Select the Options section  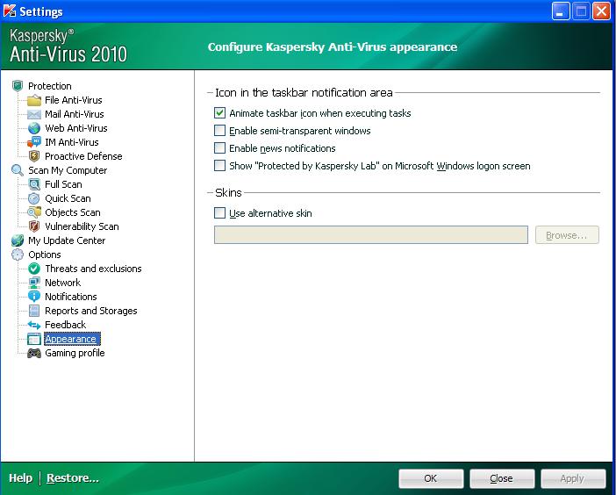point(45,255)
